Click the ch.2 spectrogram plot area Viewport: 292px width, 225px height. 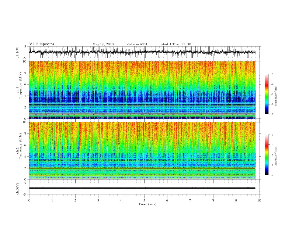click(x=142, y=151)
